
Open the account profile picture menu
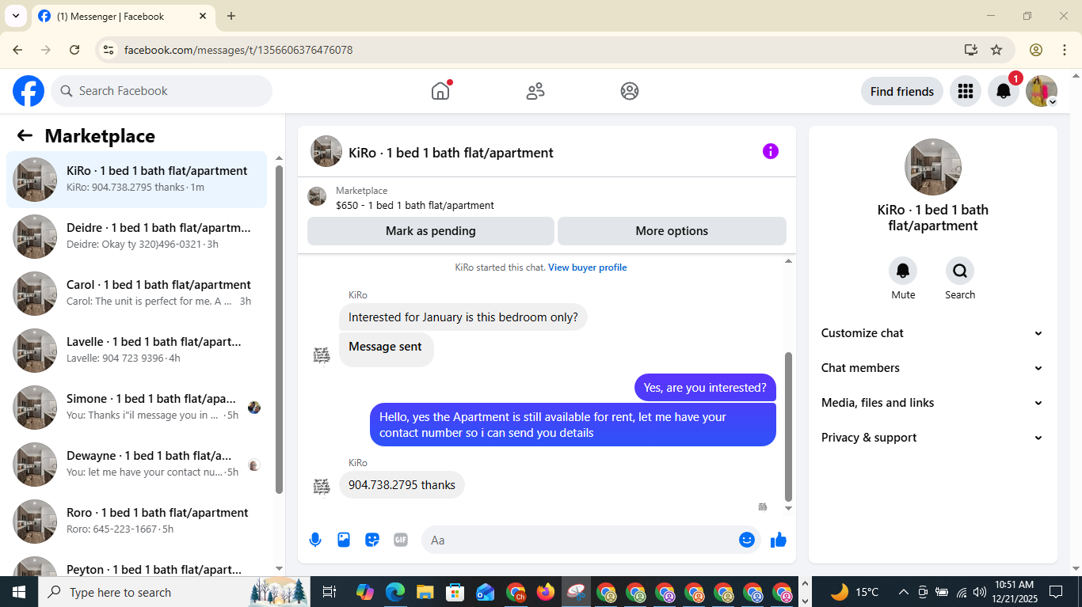1041,91
